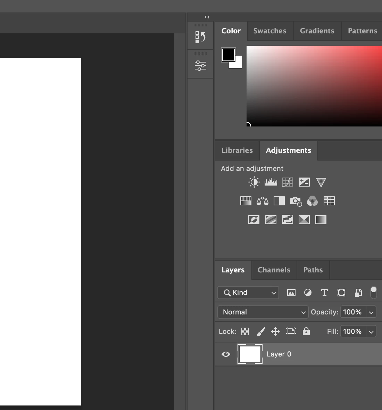Filter layers by type layers

coord(324,293)
